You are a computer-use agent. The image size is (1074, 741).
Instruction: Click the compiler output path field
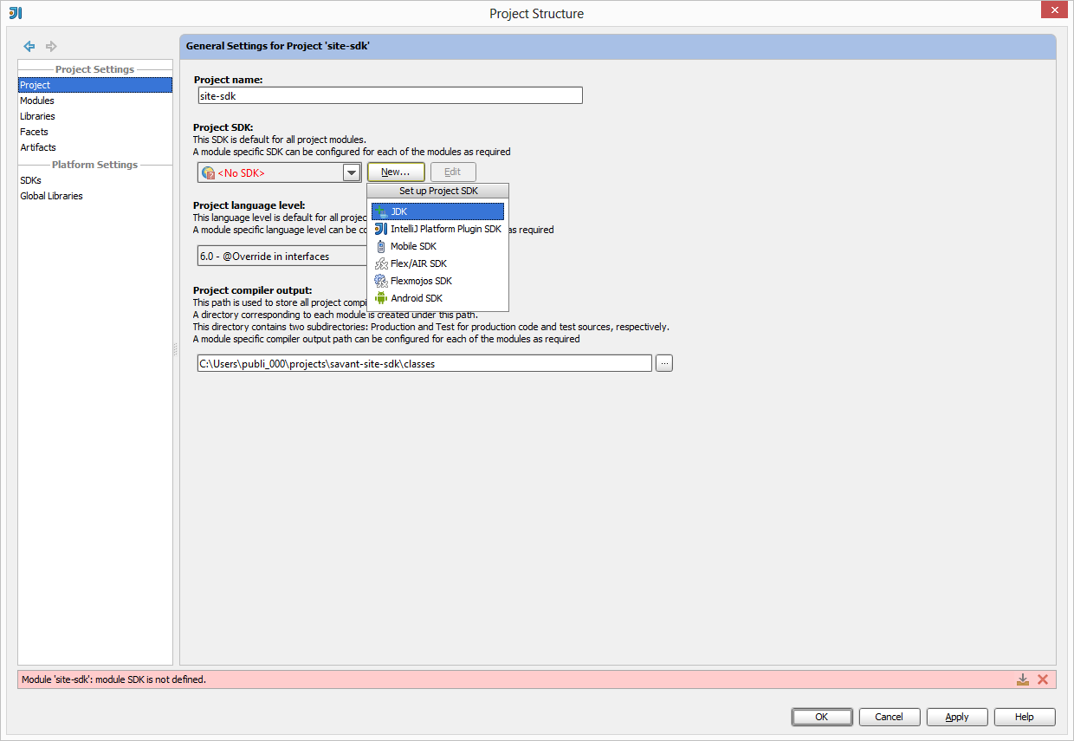pos(424,364)
